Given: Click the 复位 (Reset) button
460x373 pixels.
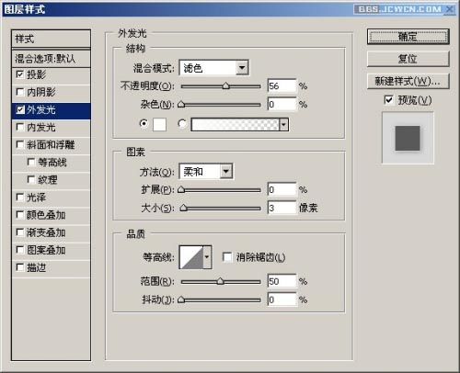Looking at the screenshot, I should coord(408,59).
